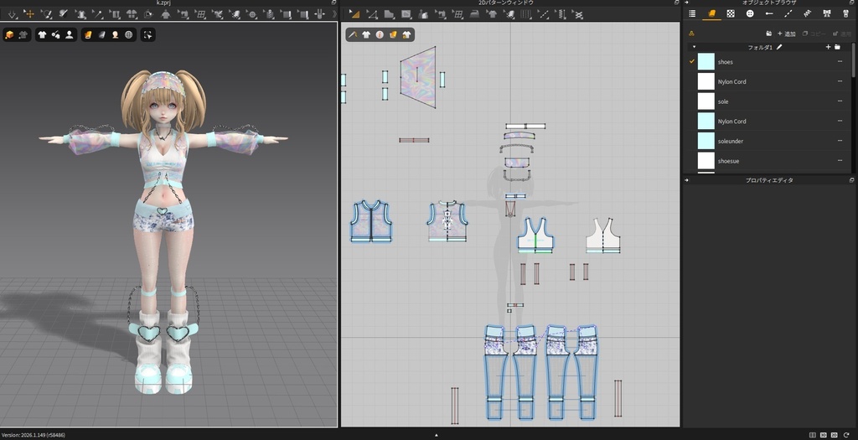Click the crossed stitch icon in 2D toolbar
Viewport: 858px width, 440px height.
(578, 14)
